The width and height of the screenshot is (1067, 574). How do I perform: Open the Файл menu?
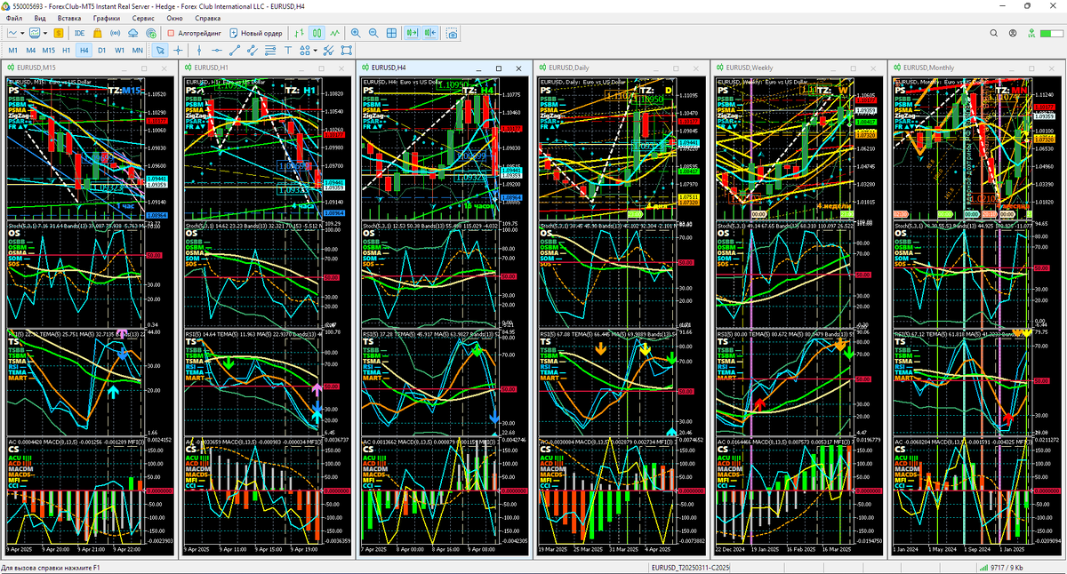click(x=14, y=18)
